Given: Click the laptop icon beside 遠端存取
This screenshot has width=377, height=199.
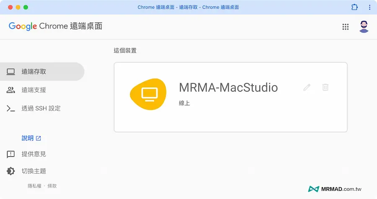Looking at the screenshot, I should 10,71.
